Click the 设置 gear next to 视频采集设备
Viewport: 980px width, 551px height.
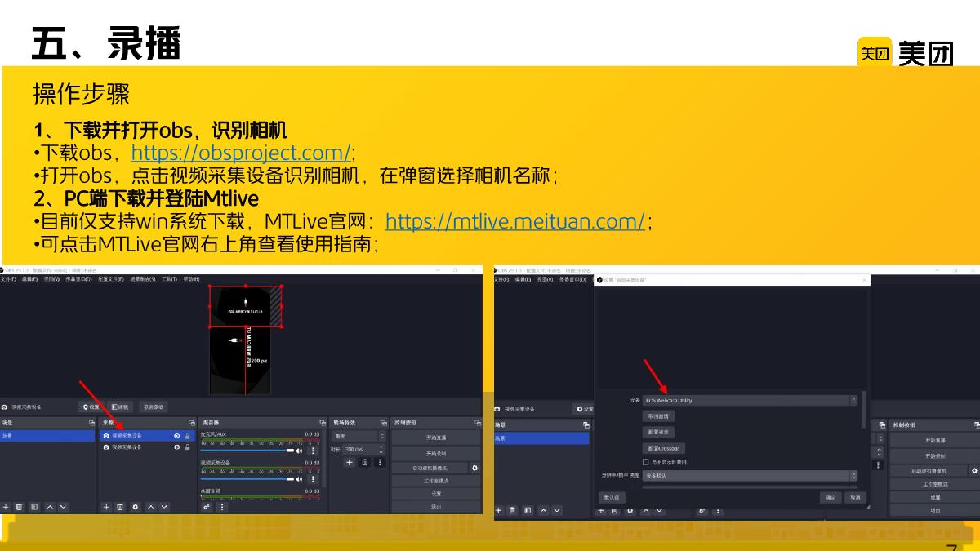(91, 407)
